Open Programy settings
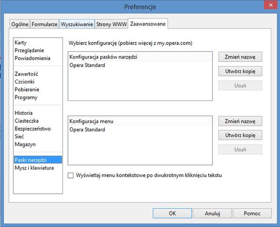Viewport: 280px width, 227px height. pyautogui.click(x=38, y=97)
